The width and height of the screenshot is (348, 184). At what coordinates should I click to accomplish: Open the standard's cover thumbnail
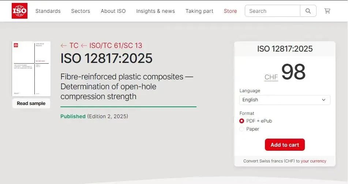pyautogui.click(x=31, y=68)
